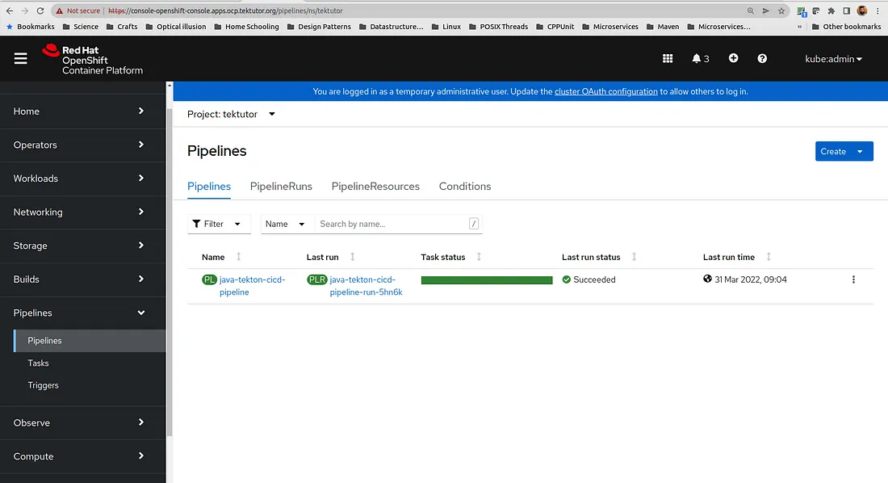Open the Create button dropdown
Image resolution: width=888 pixels, height=483 pixels.
(x=844, y=151)
